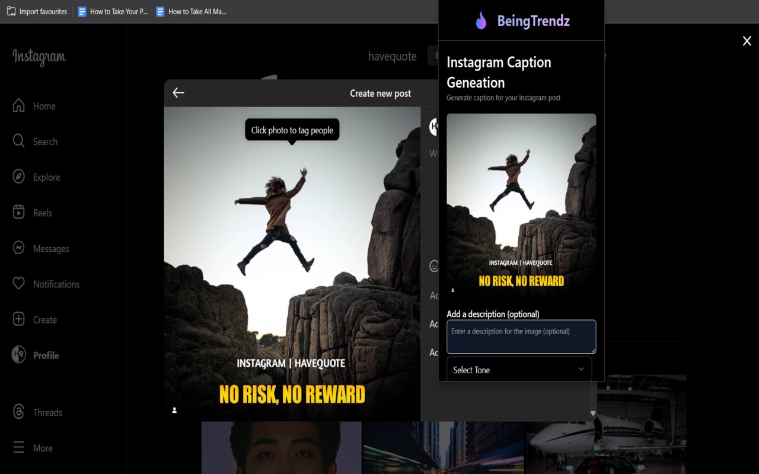Open the city street light-trails thumbnail
Screen dimensions: 759x474
click(444, 448)
